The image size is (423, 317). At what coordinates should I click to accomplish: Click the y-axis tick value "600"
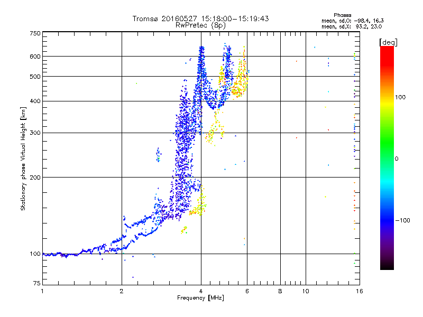[35, 57]
